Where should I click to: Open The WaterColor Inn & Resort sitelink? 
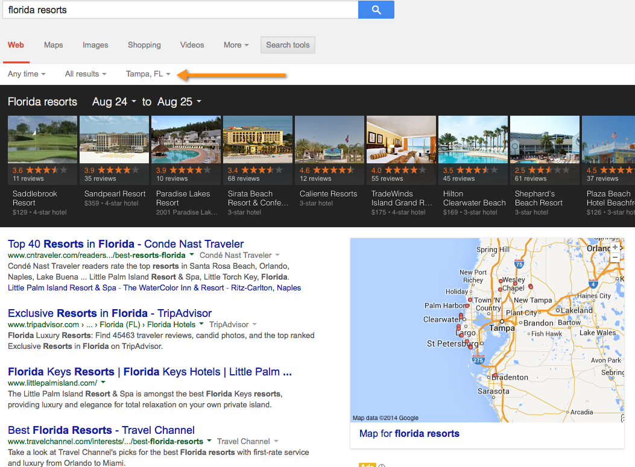(x=173, y=287)
